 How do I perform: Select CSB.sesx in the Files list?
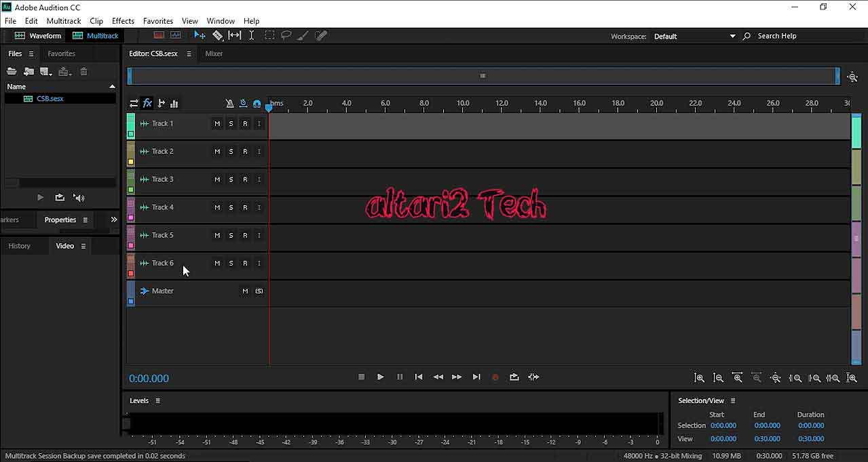[50, 98]
